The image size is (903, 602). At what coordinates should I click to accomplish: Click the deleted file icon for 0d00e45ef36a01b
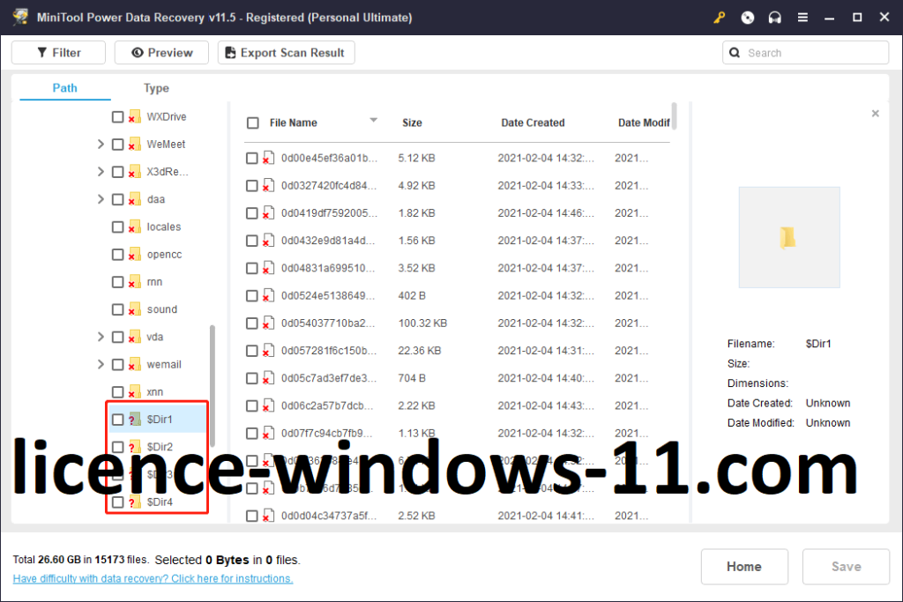(x=268, y=159)
